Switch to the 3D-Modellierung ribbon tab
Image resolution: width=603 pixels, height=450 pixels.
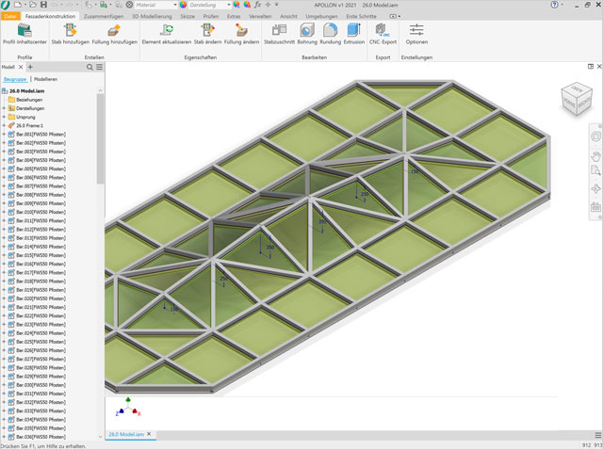point(148,16)
